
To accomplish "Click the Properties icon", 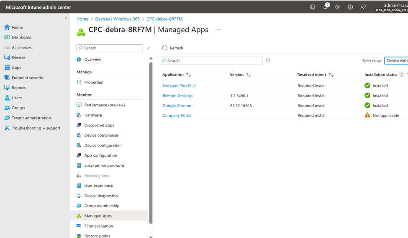I will pos(79,82).
